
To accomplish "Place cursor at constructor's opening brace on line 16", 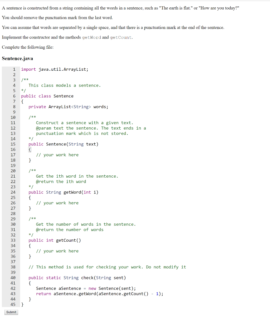I will (x=30, y=150).
